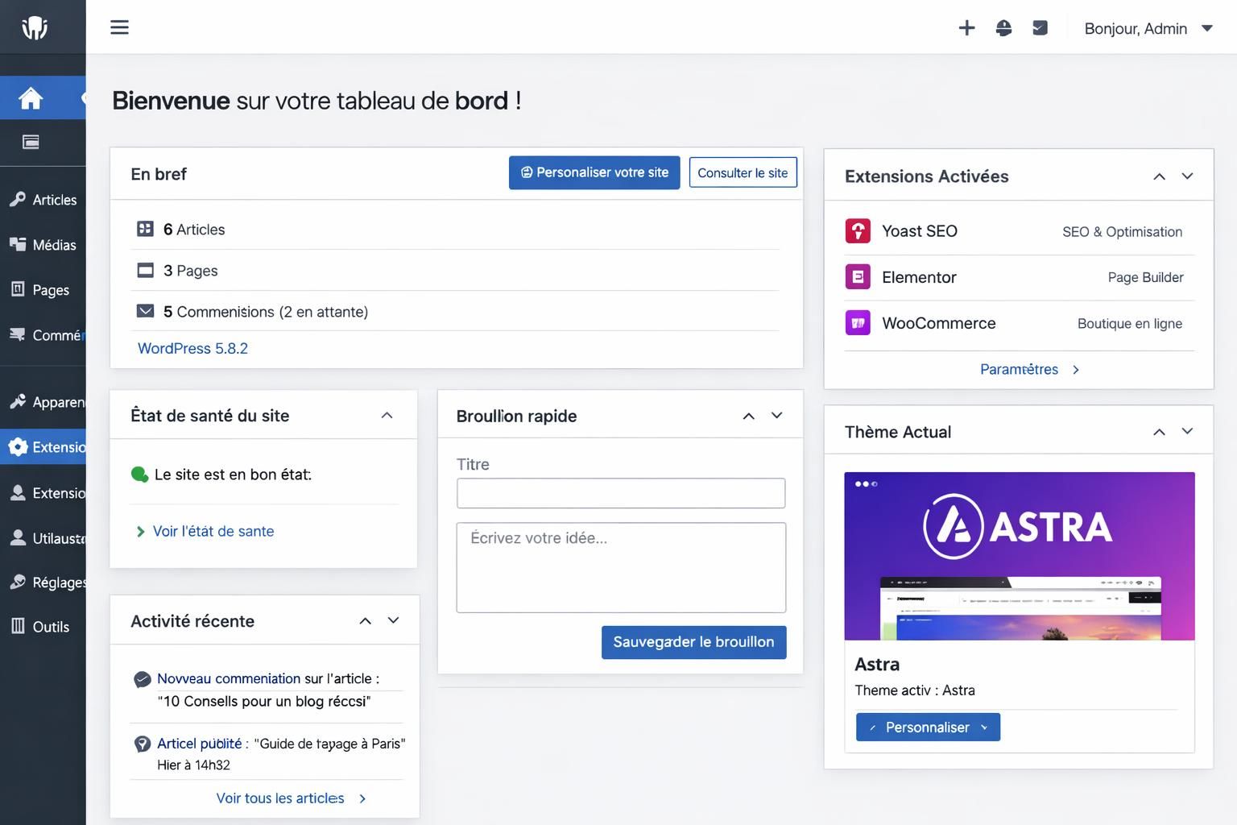Viewport: 1237px width, 825px height.
Task: Open the Article publié link
Action: coord(199,744)
